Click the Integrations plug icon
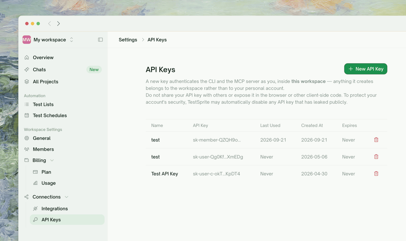The height and width of the screenshot is (241, 406). coord(36,209)
